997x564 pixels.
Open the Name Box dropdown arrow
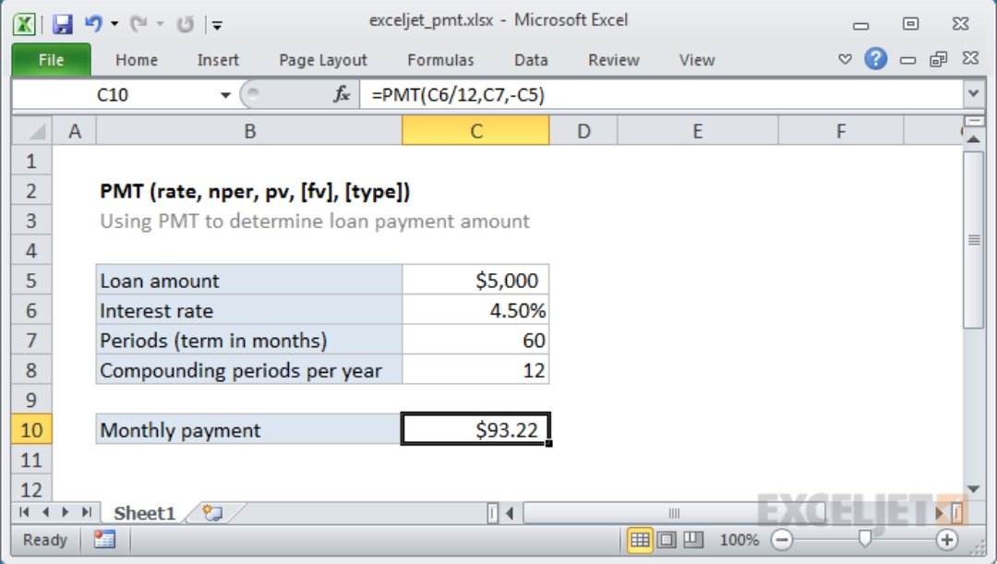coord(225,95)
